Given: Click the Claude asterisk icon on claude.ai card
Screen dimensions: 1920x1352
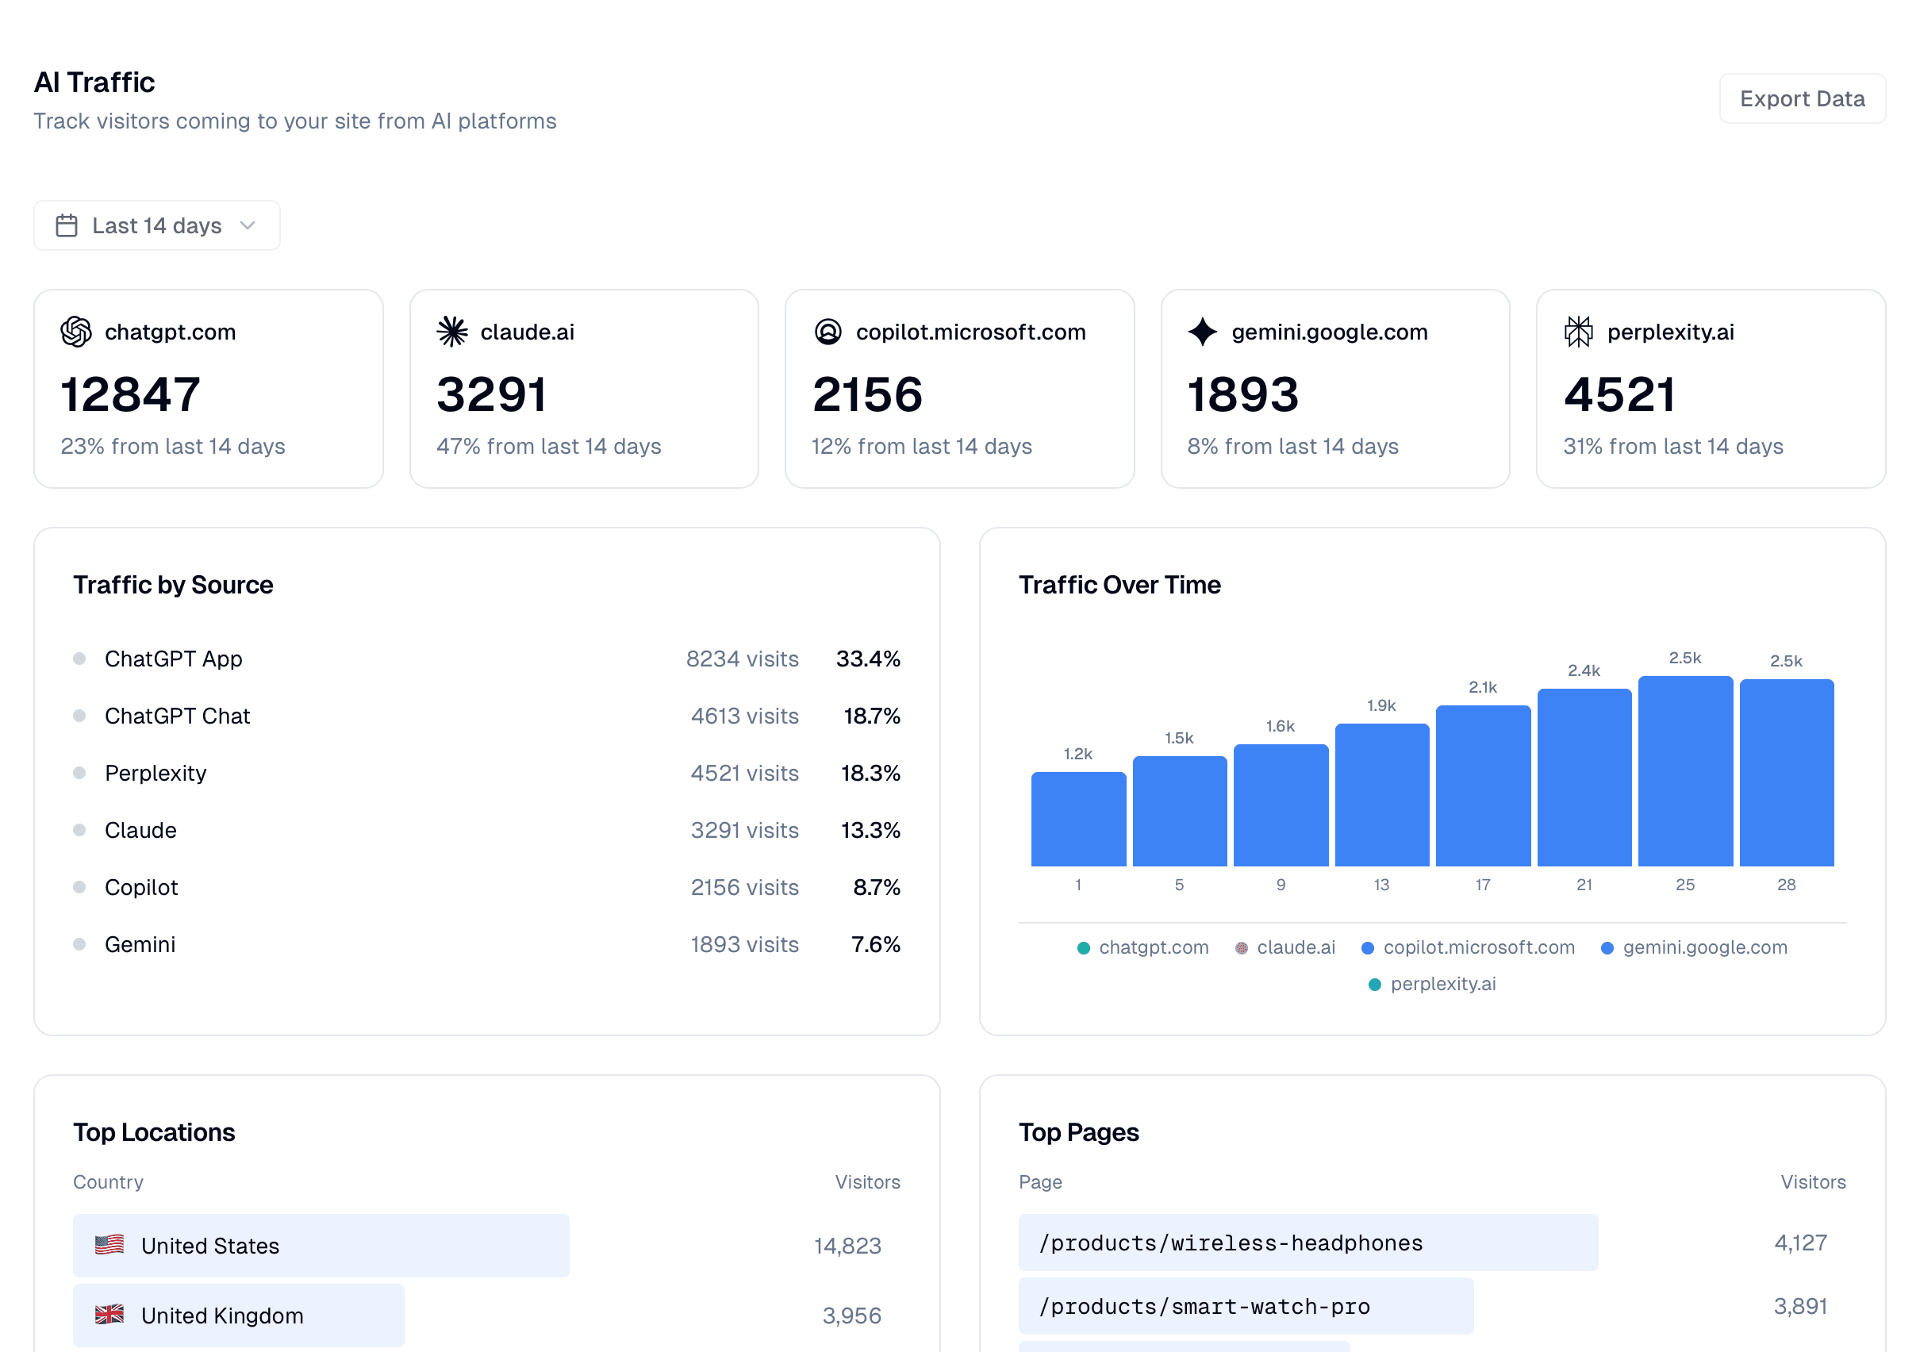Looking at the screenshot, I should 452,331.
